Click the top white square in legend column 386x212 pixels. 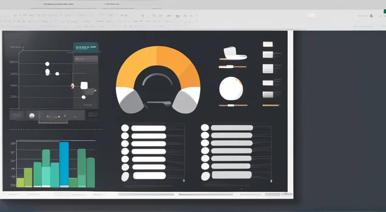click(268, 44)
